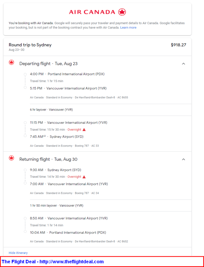Click the red Overnight warning triangle for AC 34
Image resolution: width=204 pixels, height=267 pixels.
tap(84, 177)
